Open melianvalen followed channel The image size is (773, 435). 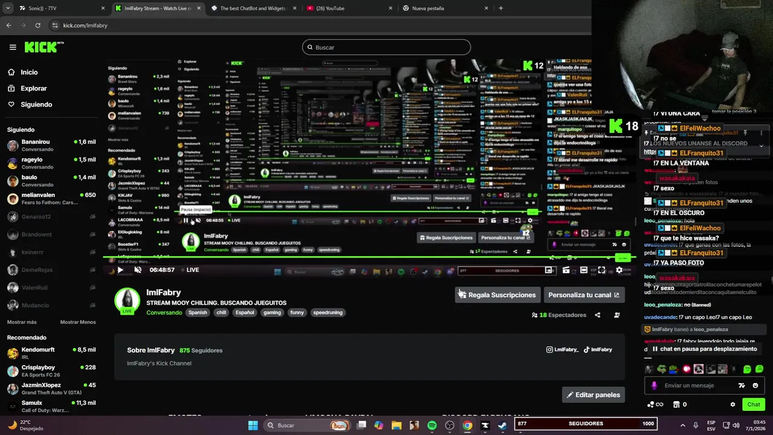(x=51, y=199)
